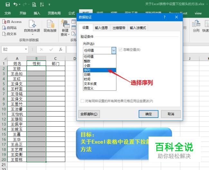Choose 序列 from the Allow list
Image resolution: width=209 pixels, height=170 pixels.
coord(99,70)
